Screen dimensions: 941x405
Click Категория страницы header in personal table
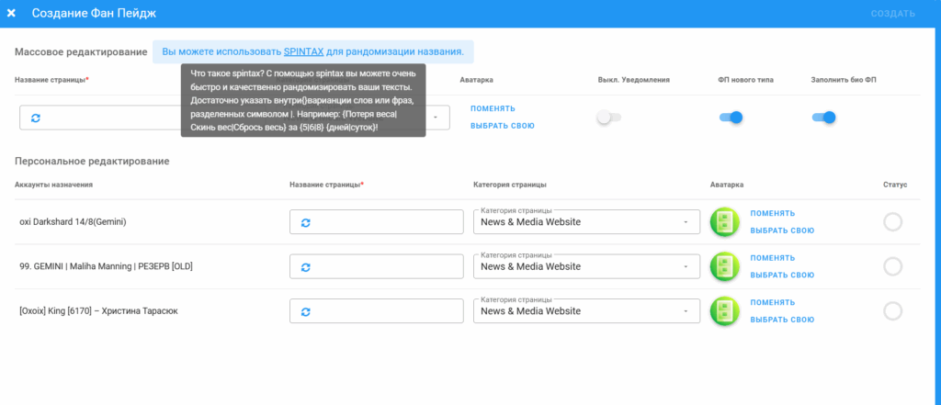pos(509,185)
